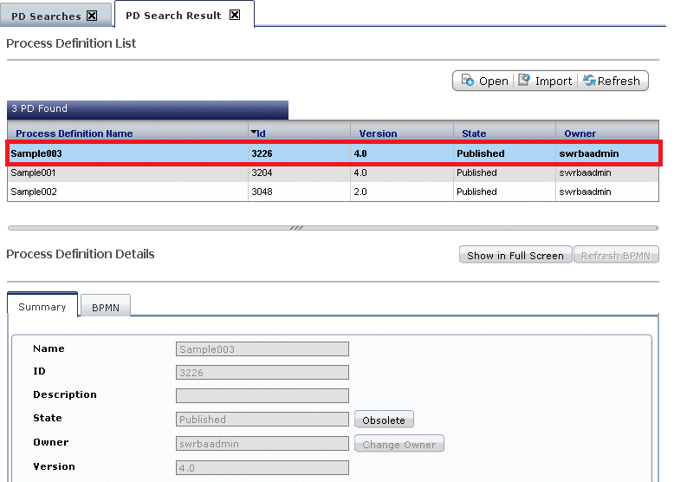674x482 pixels.
Task: Click Show in Full Screen
Action: (515, 256)
